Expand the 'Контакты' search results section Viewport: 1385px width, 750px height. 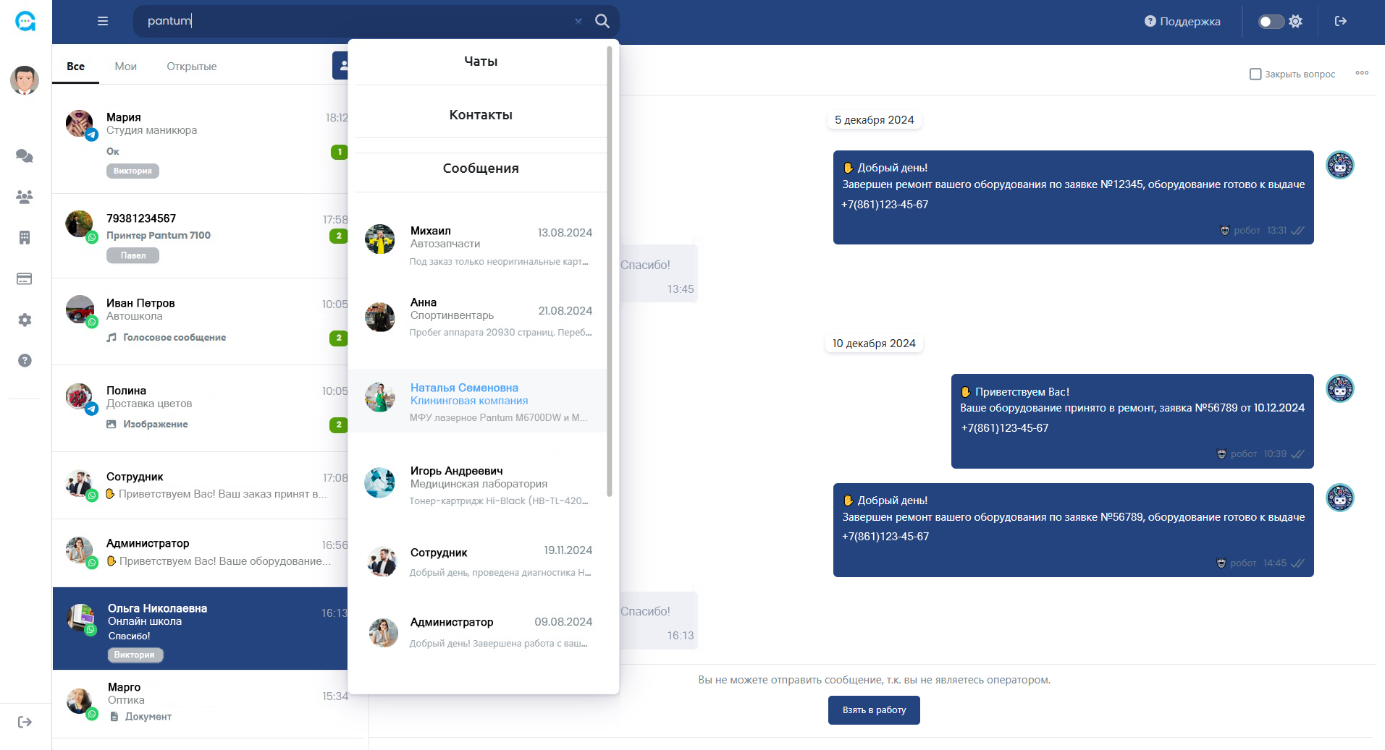click(480, 115)
